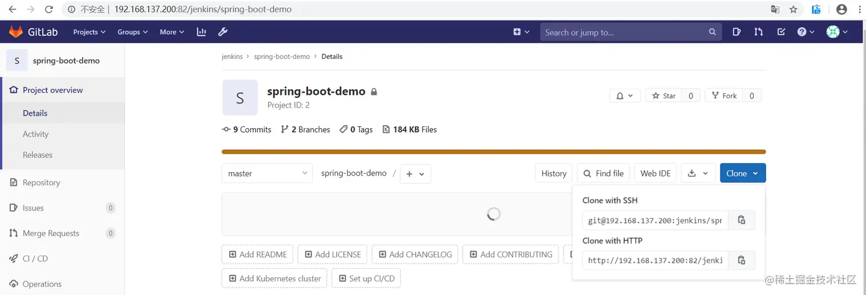Open CI / CD in the sidebar
866x295 pixels.
[x=35, y=258]
